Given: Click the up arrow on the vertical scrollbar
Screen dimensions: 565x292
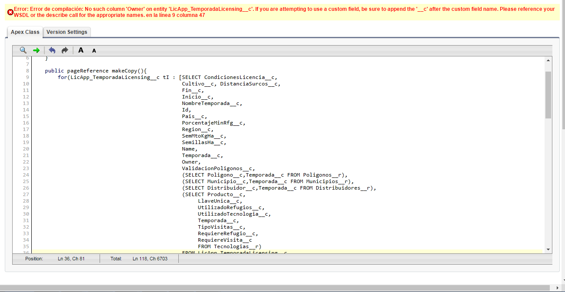Looking at the screenshot, I should coord(547,59).
